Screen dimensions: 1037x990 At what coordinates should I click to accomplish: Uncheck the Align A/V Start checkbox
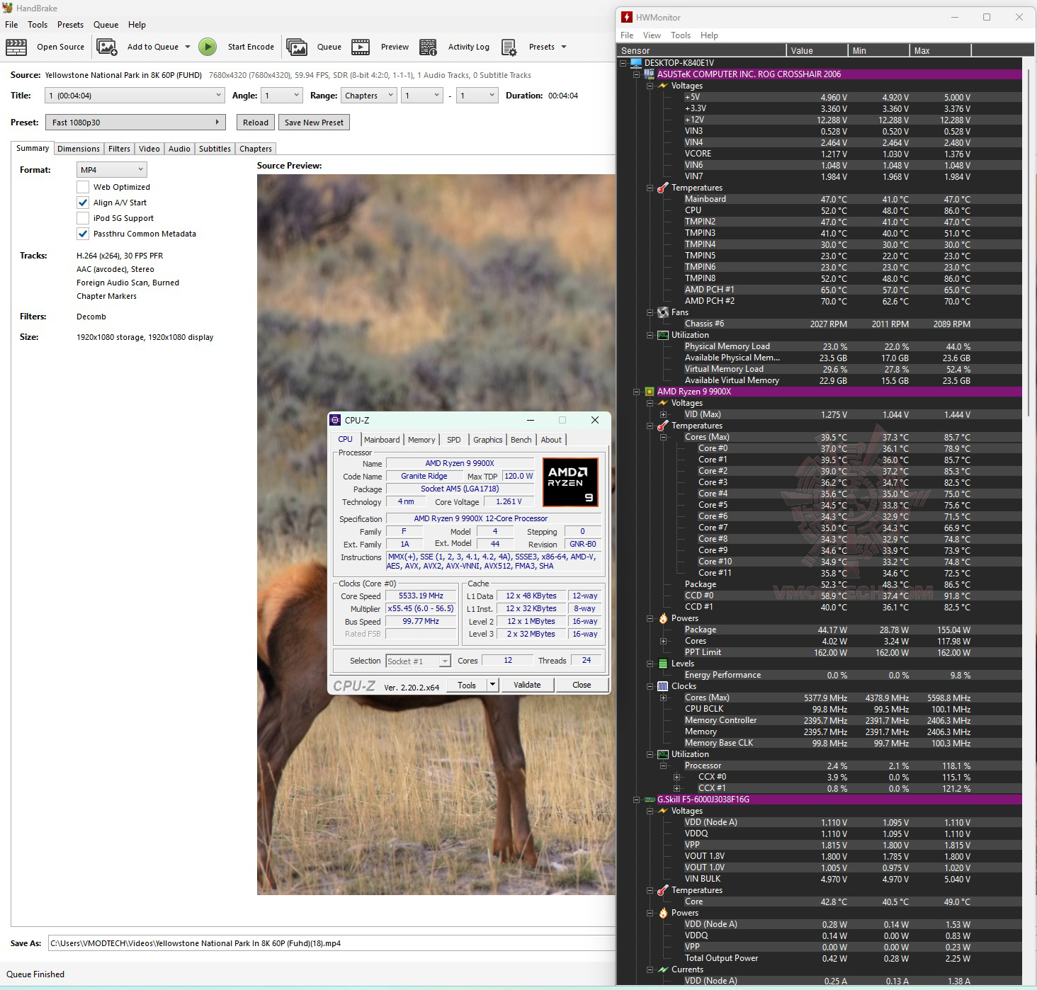[x=83, y=203]
